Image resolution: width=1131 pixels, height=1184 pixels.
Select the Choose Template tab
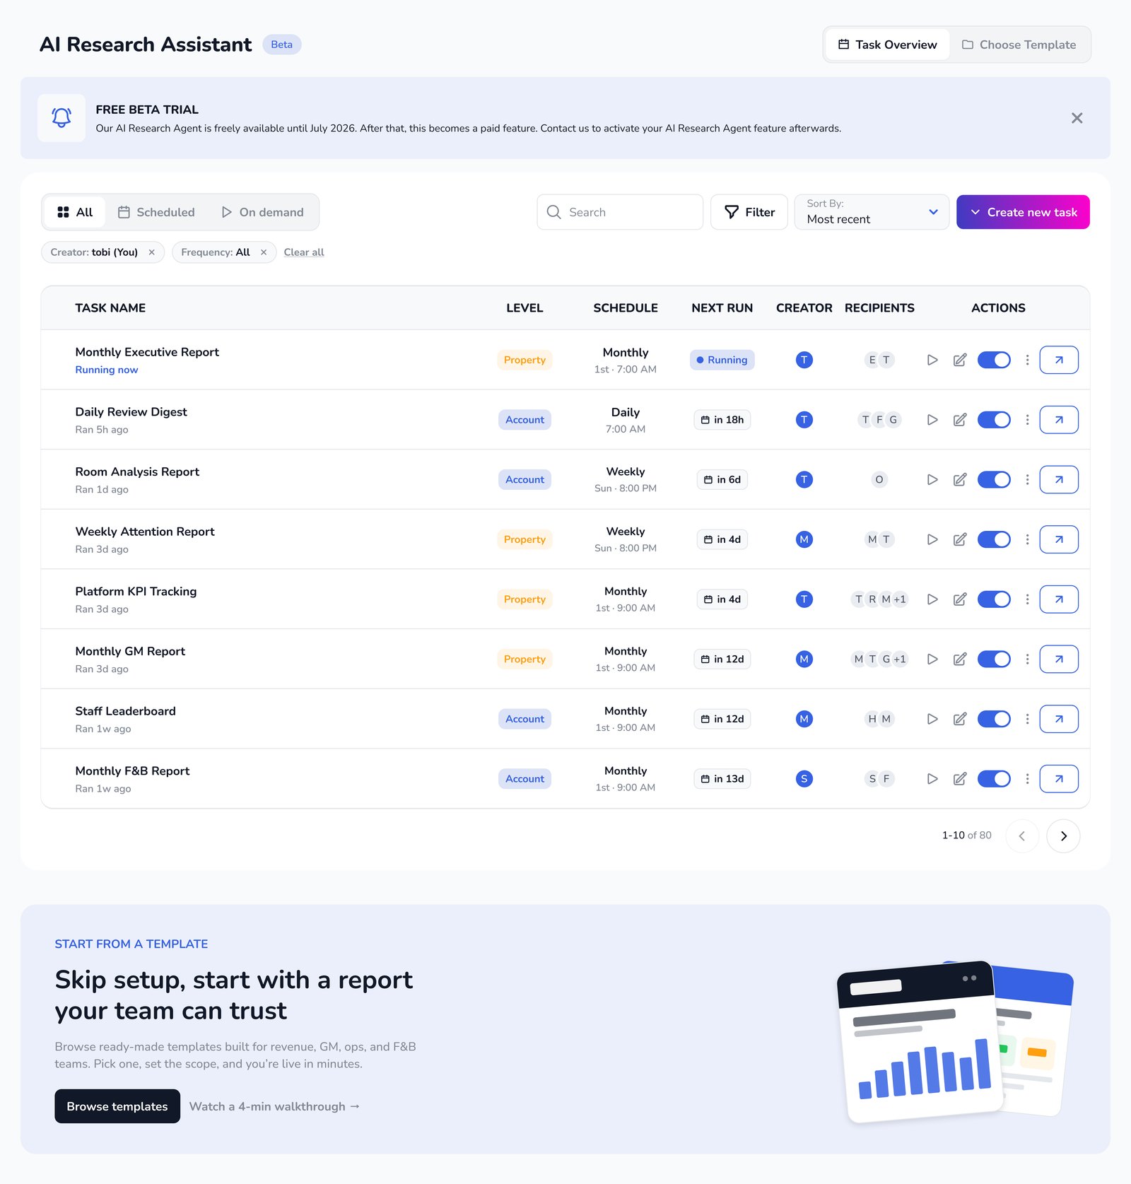pos(1019,45)
